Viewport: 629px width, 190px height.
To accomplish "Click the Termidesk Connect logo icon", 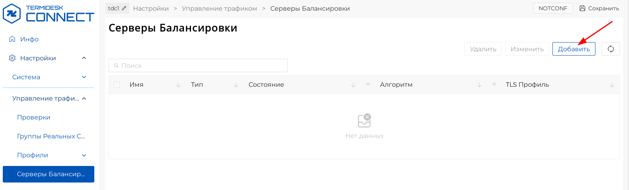I will pyautogui.click(x=12, y=14).
